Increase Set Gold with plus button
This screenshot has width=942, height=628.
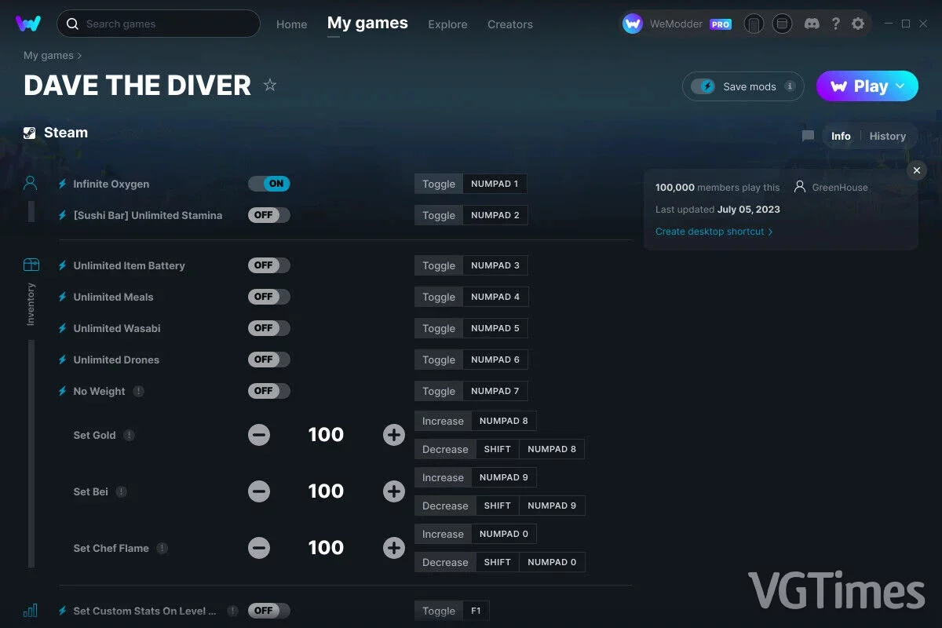[x=394, y=435]
